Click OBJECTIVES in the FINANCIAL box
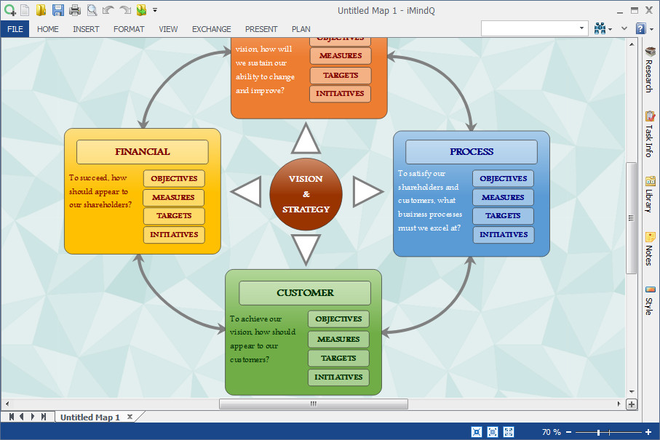The width and height of the screenshot is (660, 440). pyautogui.click(x=174, y=178)
